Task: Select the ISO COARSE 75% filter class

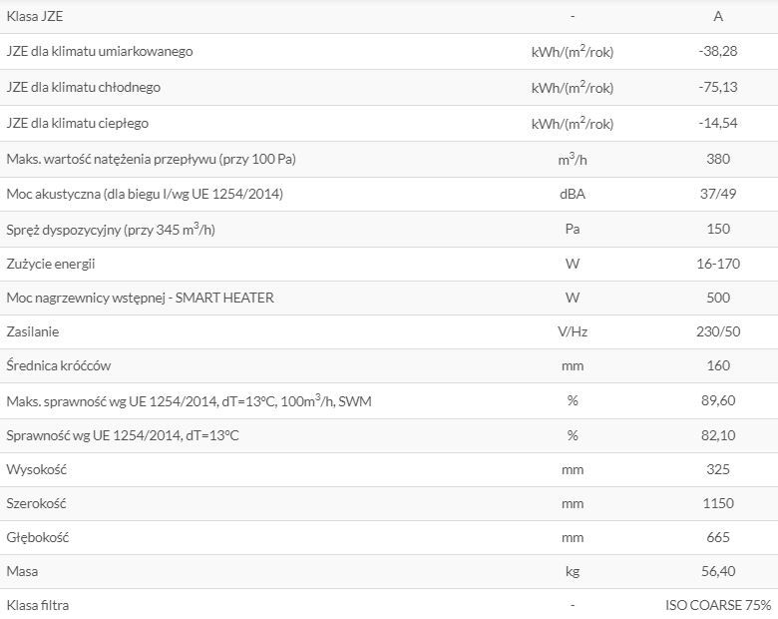Action: [718, 605]
